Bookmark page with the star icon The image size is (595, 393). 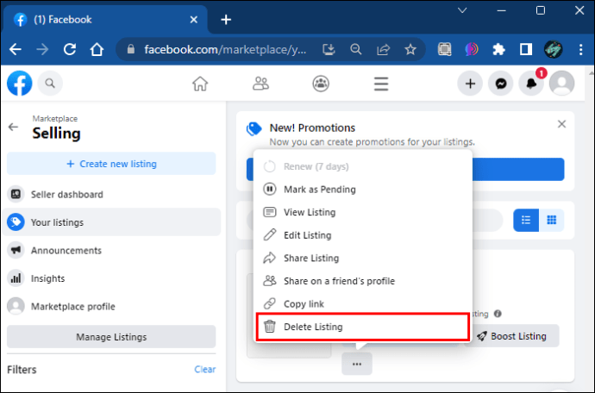(x=410, y=49)
